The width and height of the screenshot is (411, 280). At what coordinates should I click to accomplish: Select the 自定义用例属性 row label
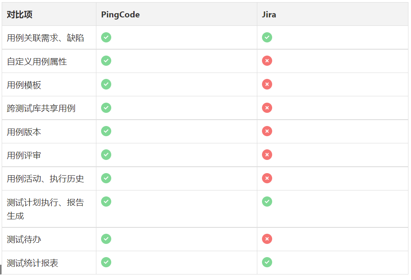point(37,62)
